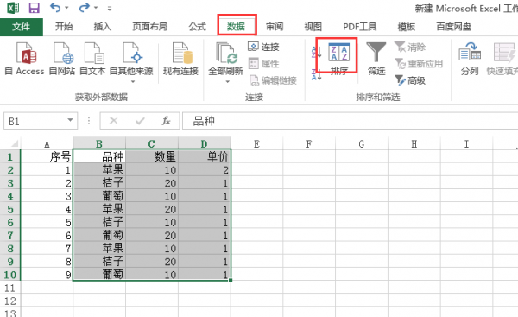Click cell B1 containing 品种
This screenshot has height=317, width=518.
pyautogui.click(x=99, y=156)
